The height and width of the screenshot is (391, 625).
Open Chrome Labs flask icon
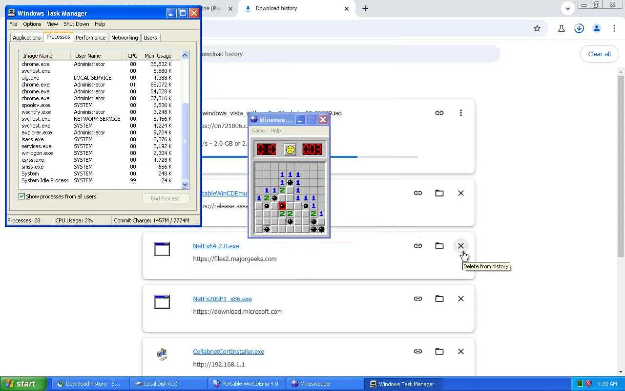[x=562, y=28]
